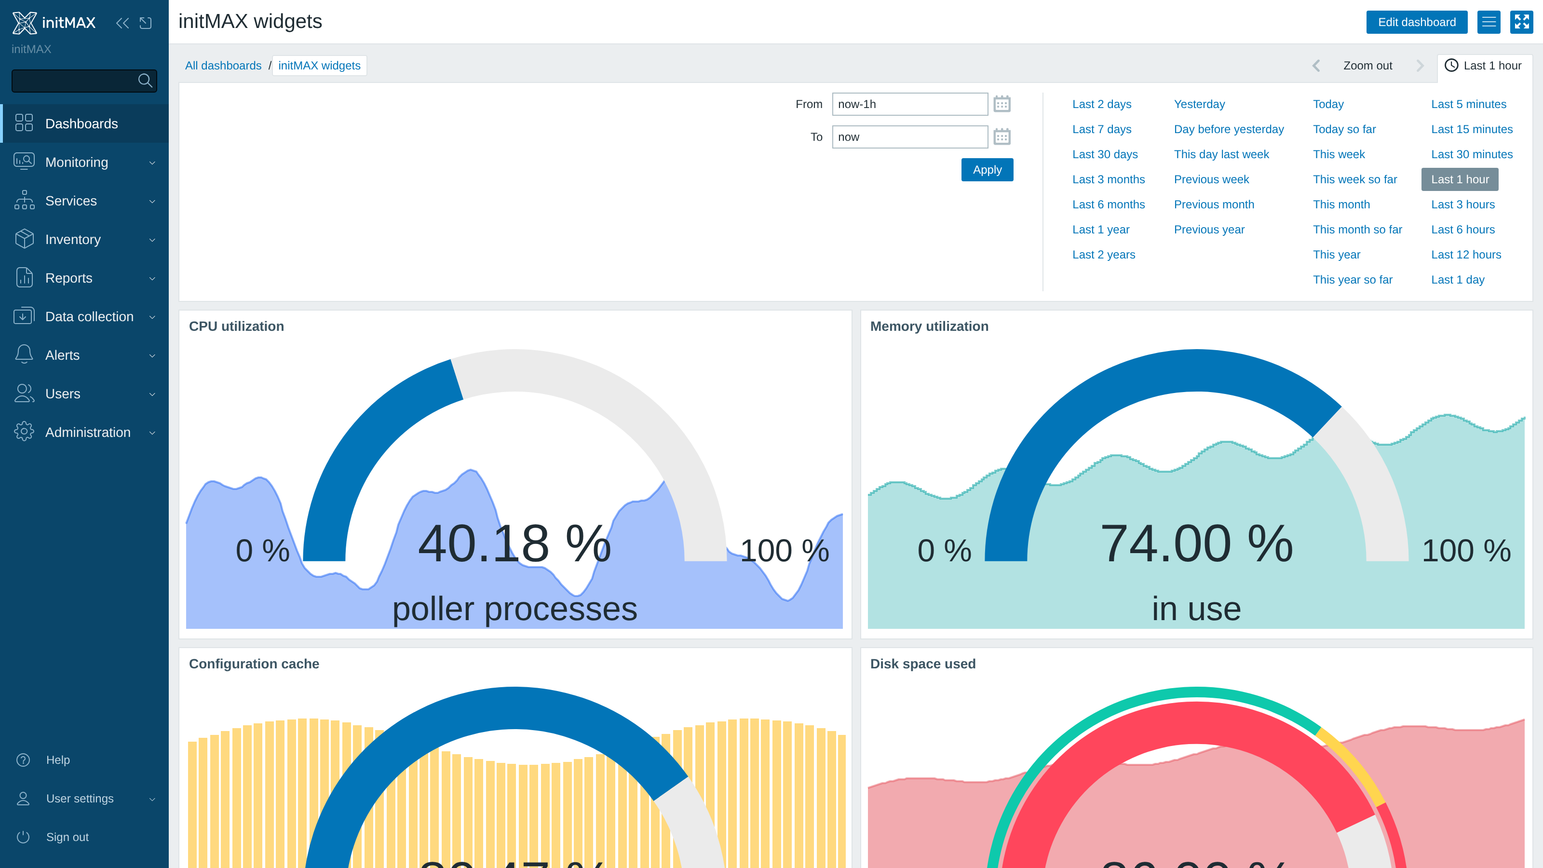
Task: Go to previous time period arrow
Action: pos(1316,66)
